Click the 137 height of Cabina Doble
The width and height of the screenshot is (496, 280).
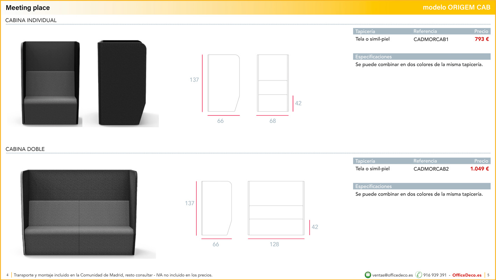(190, 203)
